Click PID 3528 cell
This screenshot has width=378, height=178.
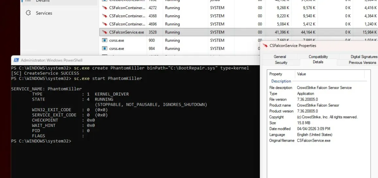(x=152, y=32)
